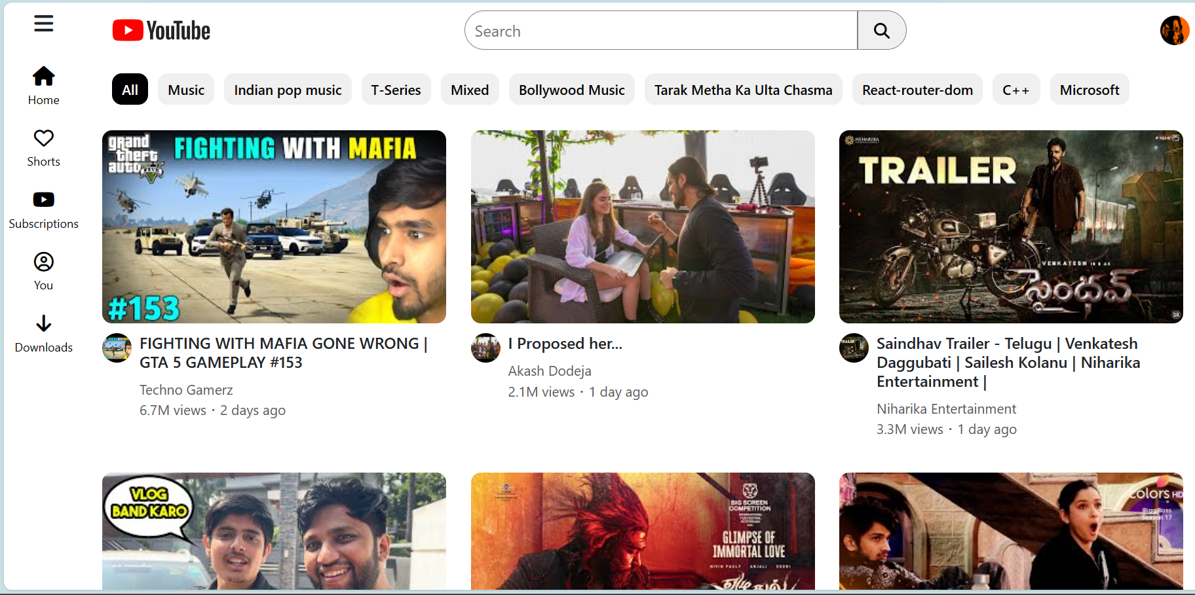Screen dimensions: 1195x595
Task: Click the I Proposed her... title
Action: [565, 344]
